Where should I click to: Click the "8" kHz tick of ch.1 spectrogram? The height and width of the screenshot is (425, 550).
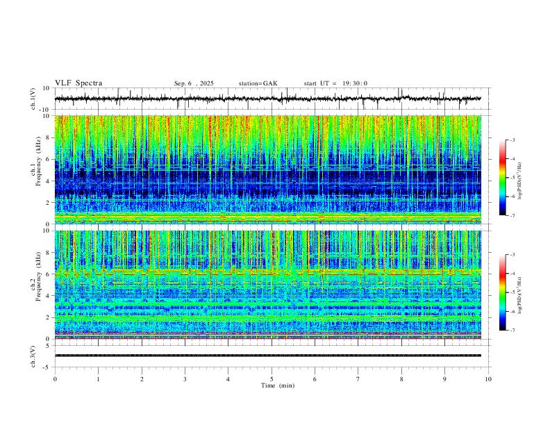pyautogui.click(x=48, y=137)
